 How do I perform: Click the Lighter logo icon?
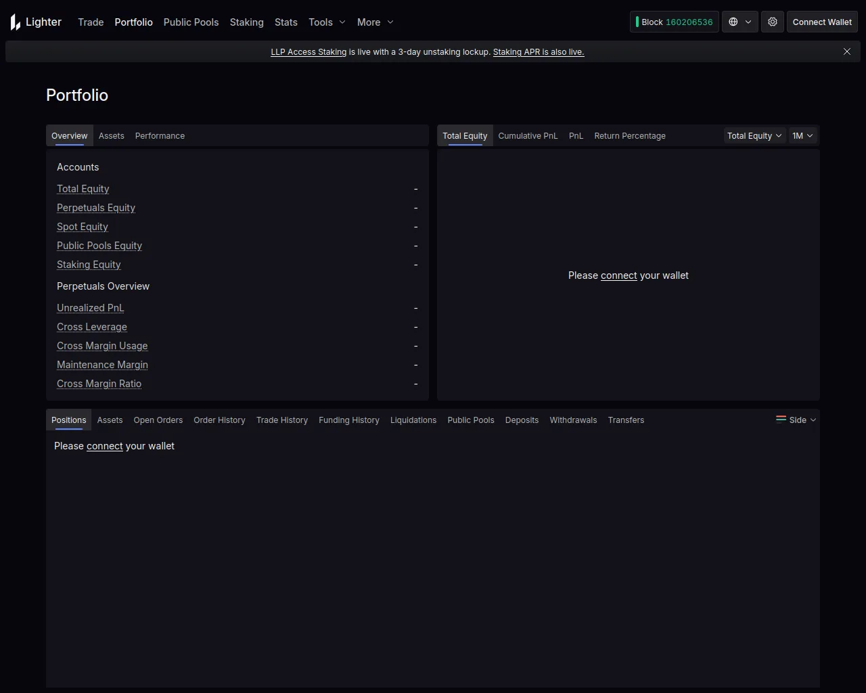coord(16,22)
